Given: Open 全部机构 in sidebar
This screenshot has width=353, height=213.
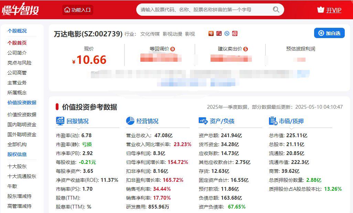Looking at the screenshot, I should click(x=17, y=144).
